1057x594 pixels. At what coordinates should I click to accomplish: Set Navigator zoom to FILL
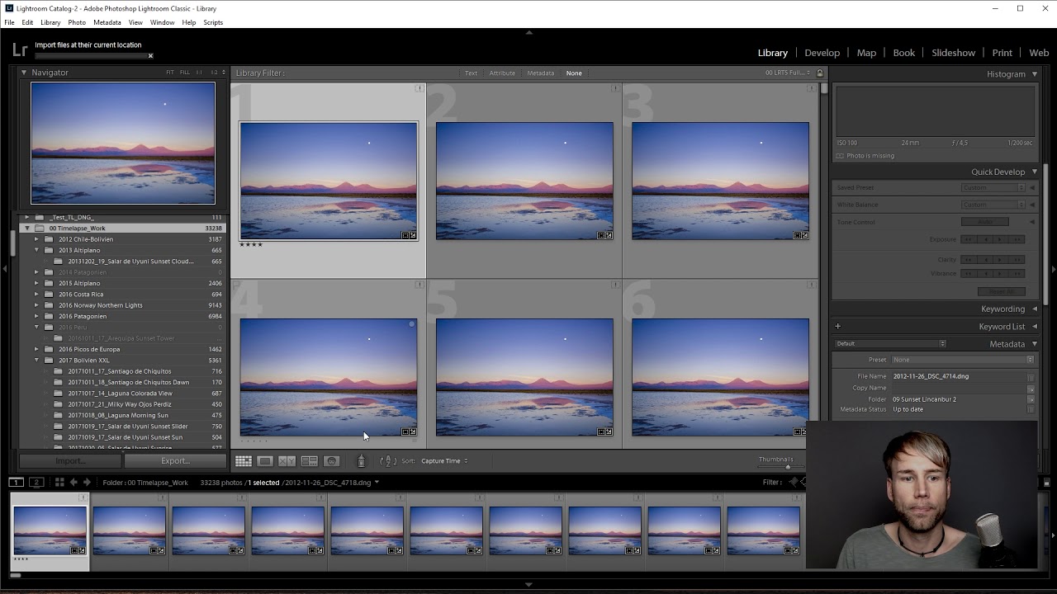pos(185,73)
